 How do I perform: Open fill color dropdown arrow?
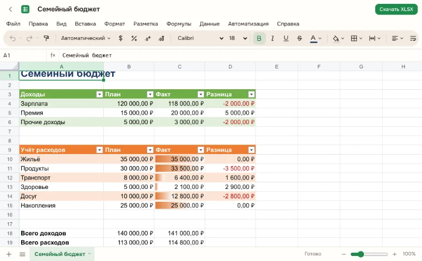[343, 38]
